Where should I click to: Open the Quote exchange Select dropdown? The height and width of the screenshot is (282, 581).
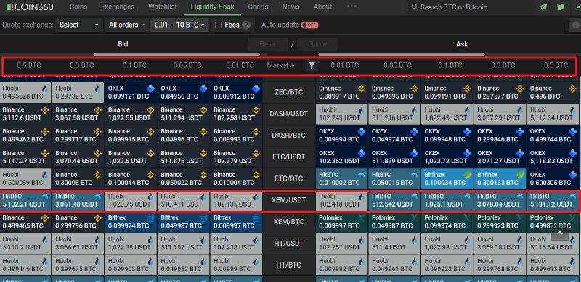[x=79, y=25]
